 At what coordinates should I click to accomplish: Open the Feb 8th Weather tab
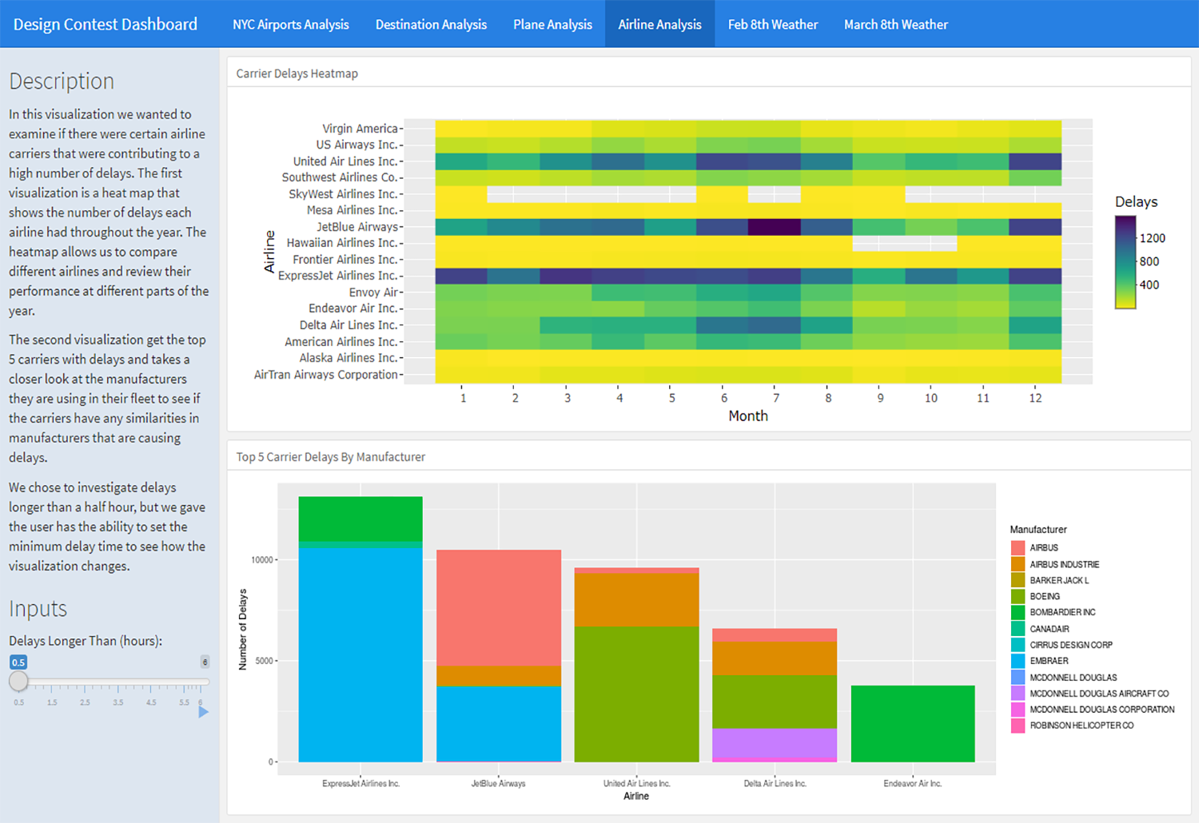(772, 24)
